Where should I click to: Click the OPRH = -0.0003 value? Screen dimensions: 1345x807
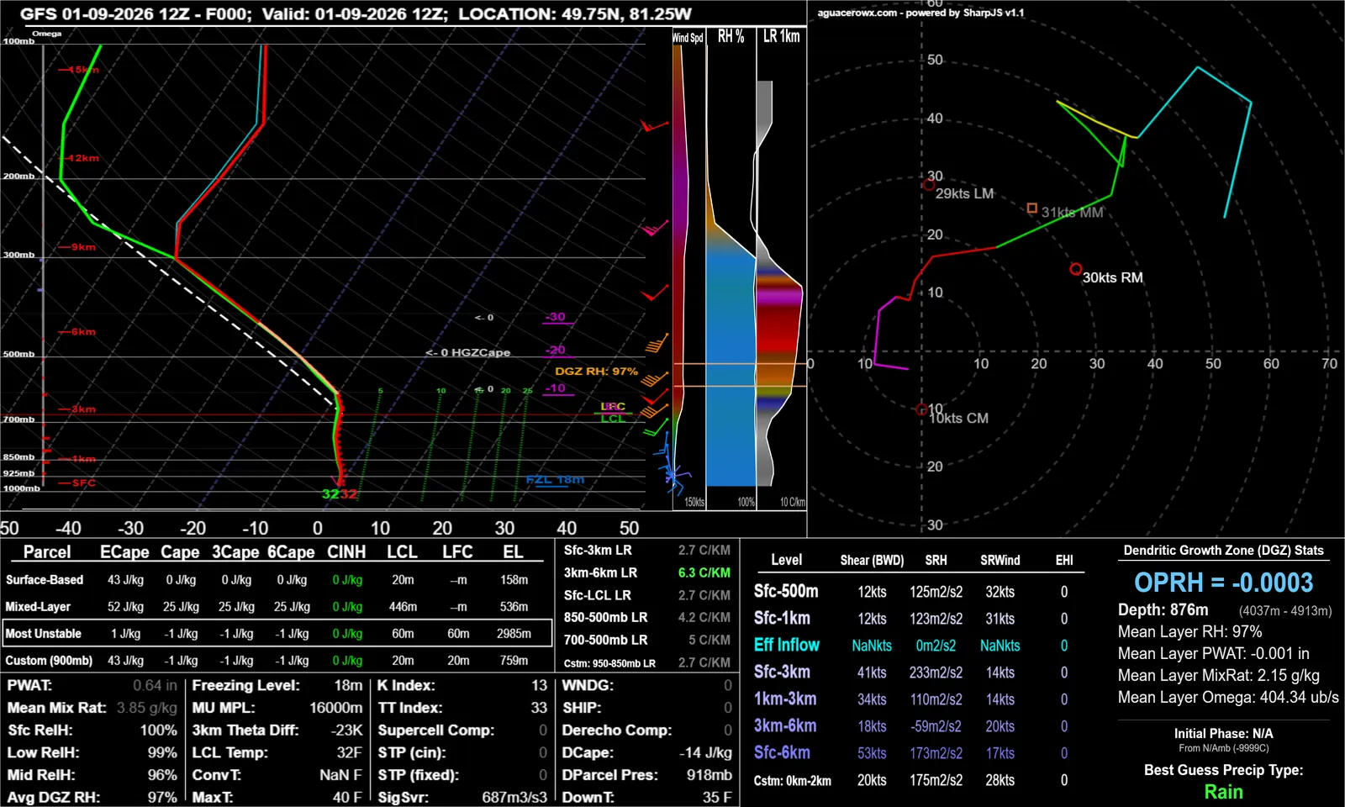pyautogui.click(x=1223, y=583)
